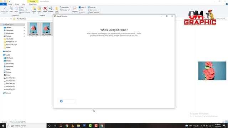Open Documents under Quick access
Viewport: 228px width, 128px height.
click(10, 33)
